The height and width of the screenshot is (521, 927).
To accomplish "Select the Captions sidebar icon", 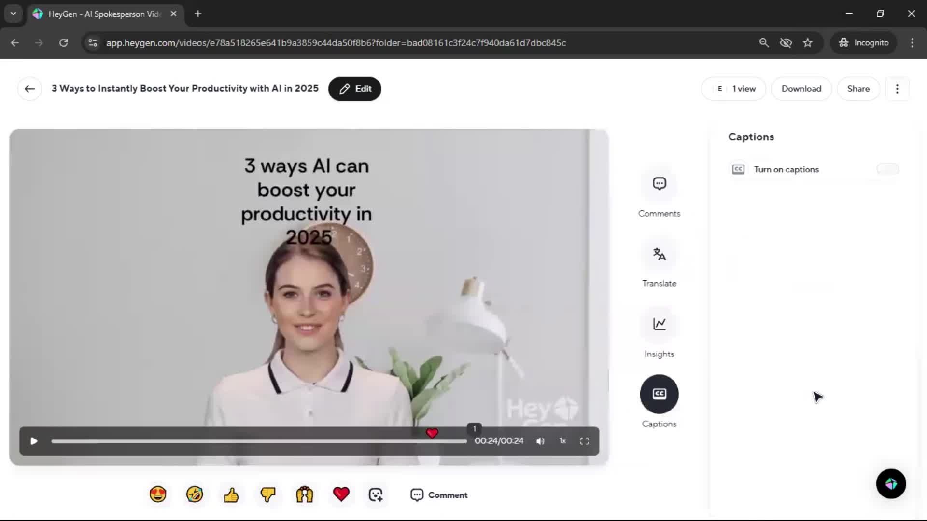I will coord(659,394).
